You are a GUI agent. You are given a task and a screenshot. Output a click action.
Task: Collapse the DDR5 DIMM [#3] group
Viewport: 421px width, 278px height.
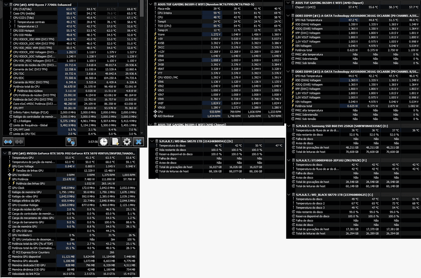[x=288, y=72]
